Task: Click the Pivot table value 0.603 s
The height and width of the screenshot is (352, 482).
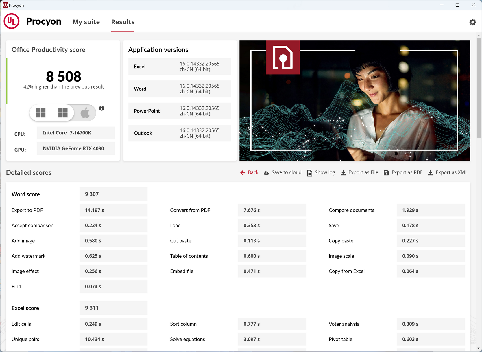Action: pos(431,340)
